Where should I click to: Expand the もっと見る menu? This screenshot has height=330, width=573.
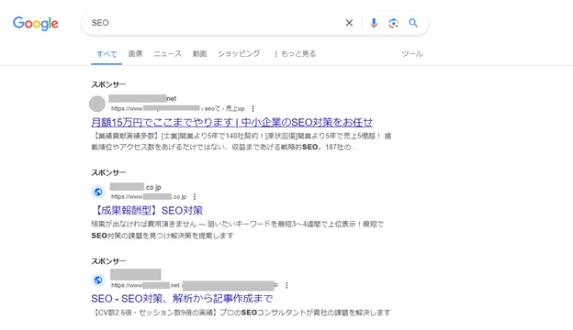295,53
